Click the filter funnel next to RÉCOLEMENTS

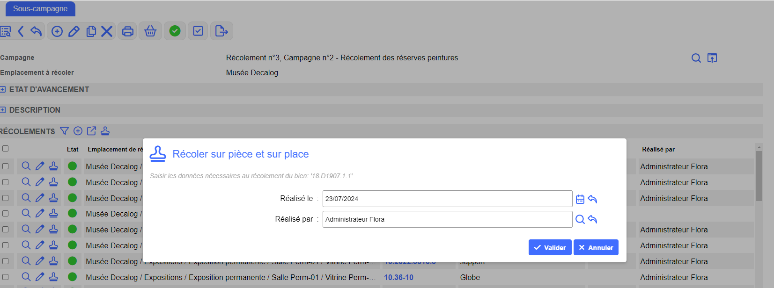pos(64,131)
